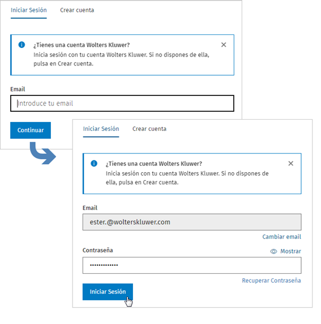Viewport: 321px width, 324px height.
Task: Dismiss the first Wolters Kluwer alert with X
Action: pos(224,45)
